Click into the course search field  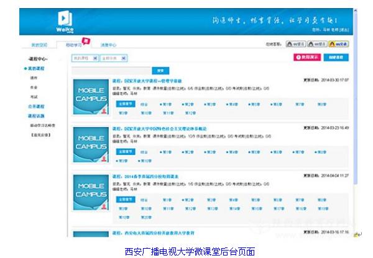pos(111,71)
